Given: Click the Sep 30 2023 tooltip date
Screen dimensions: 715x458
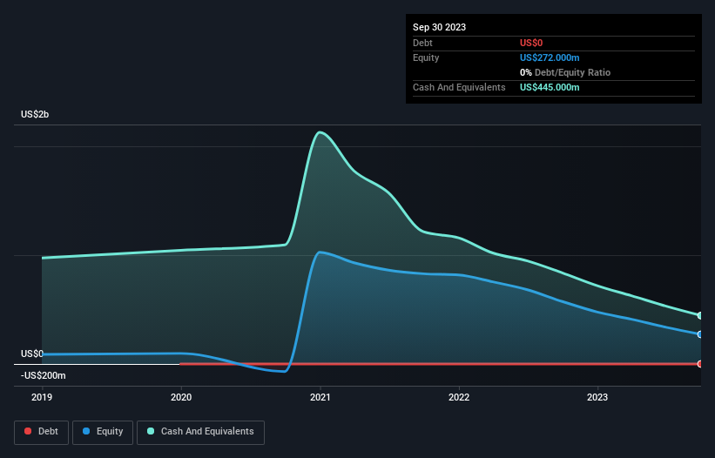Looking at the screenshot, I should tap(439, 27).
